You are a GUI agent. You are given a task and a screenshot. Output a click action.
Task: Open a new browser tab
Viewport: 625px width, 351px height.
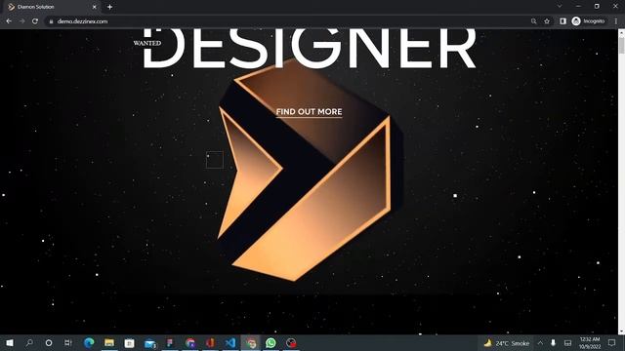point(109,7)
